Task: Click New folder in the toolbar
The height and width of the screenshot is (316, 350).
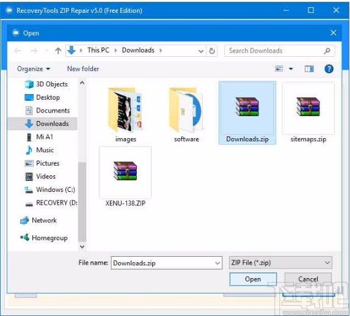Action: 83,69
